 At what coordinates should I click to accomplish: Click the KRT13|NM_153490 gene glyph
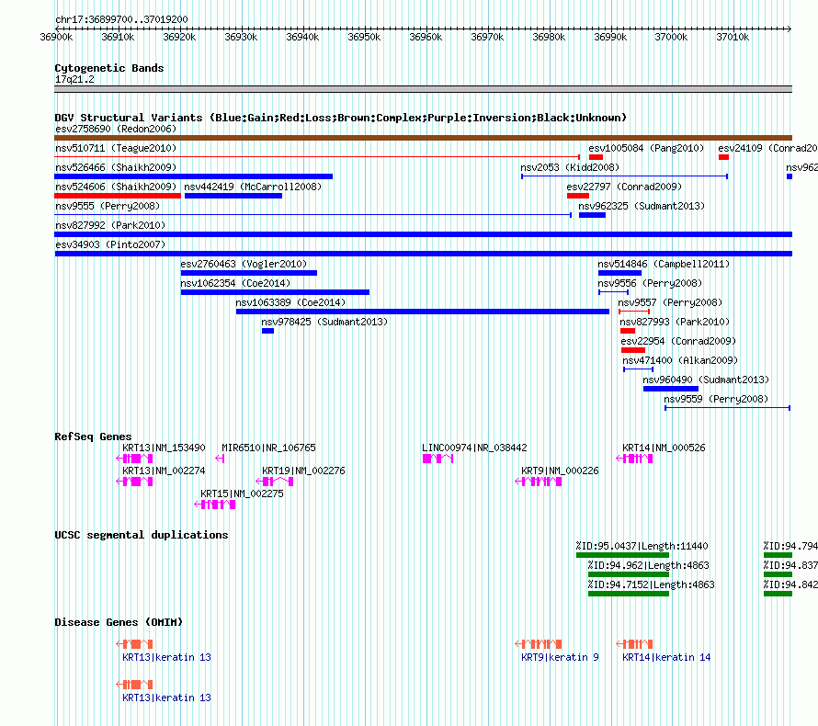[134, 459]
